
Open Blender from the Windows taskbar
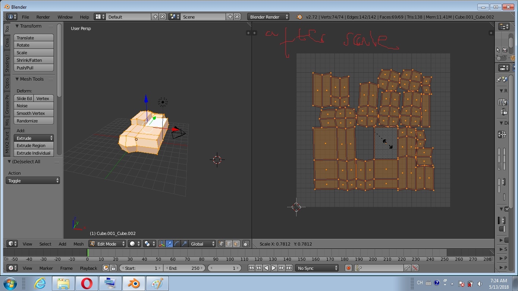click(133, 283)
